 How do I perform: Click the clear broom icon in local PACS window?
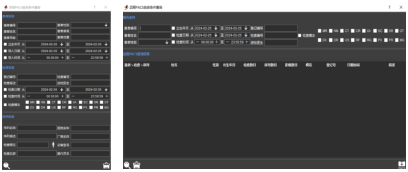106,165
